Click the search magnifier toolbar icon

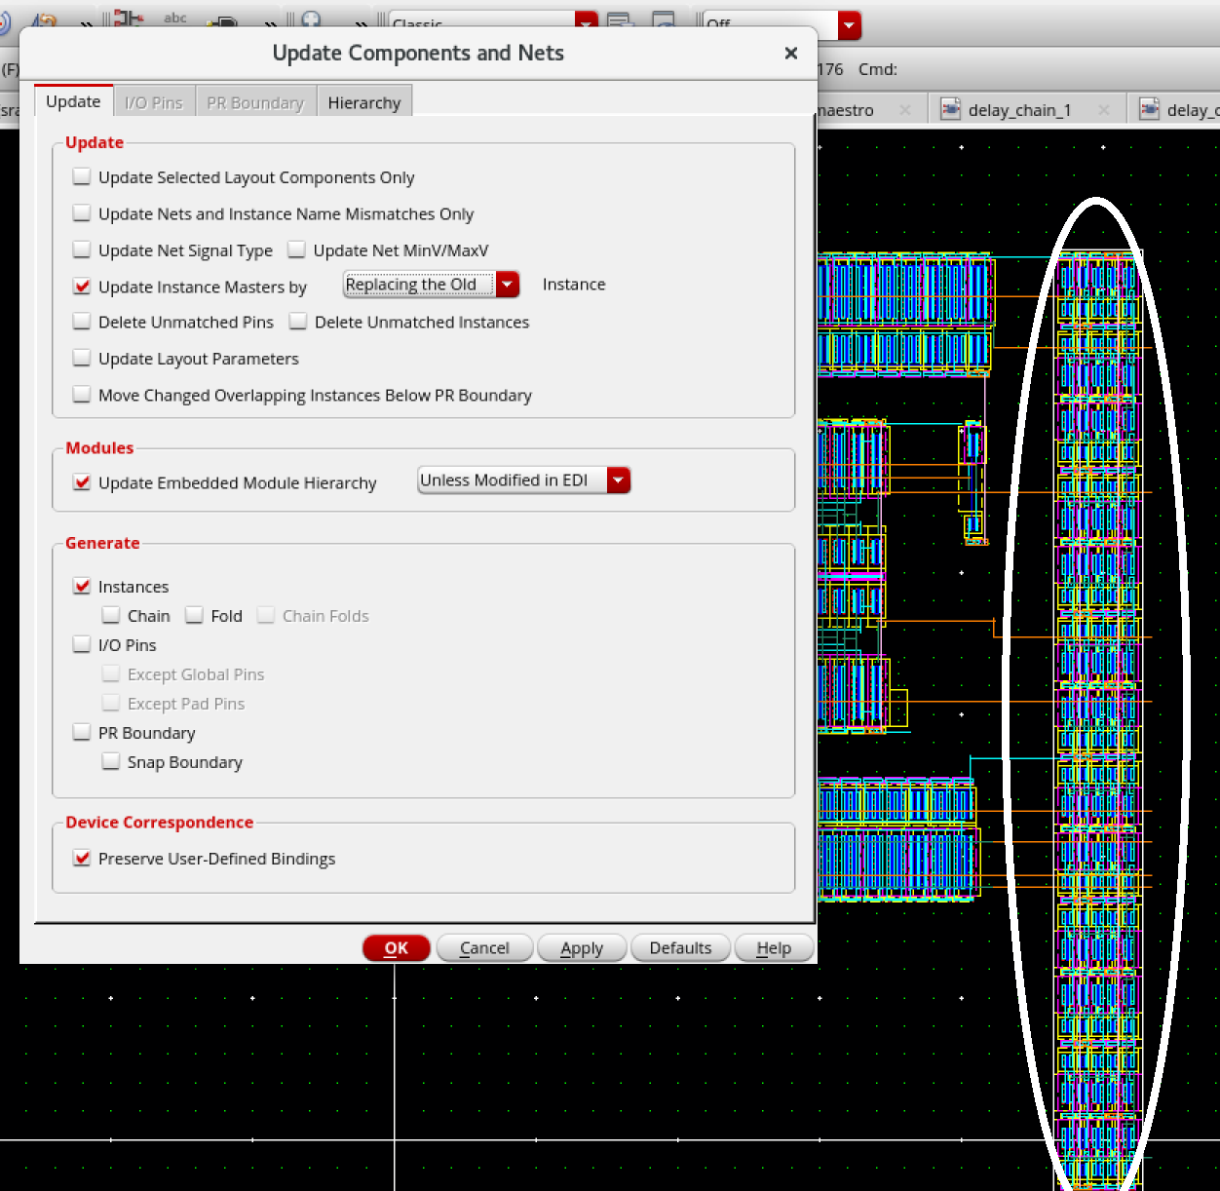308,19
